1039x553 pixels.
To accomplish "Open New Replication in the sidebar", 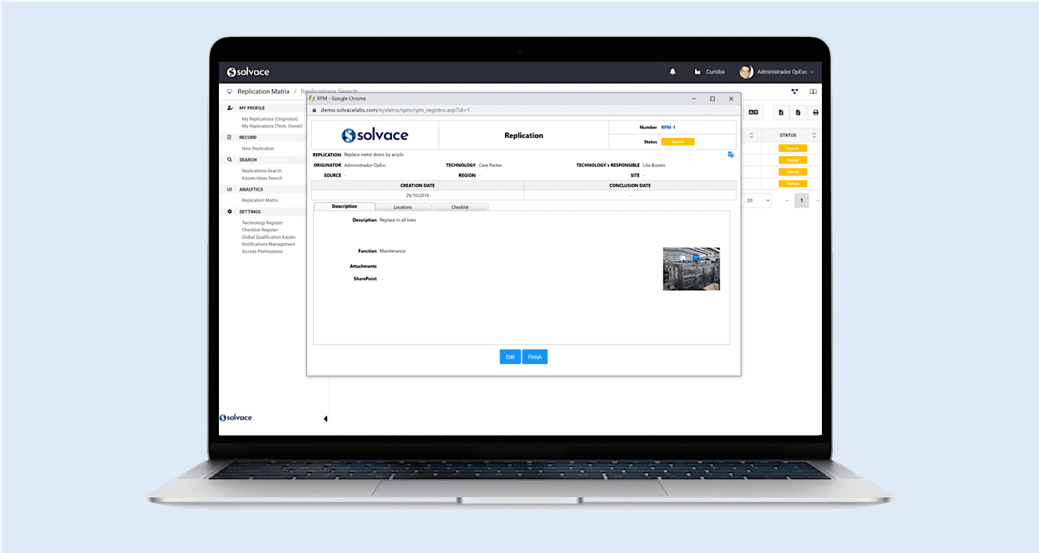I will click(x=258, y=149).
